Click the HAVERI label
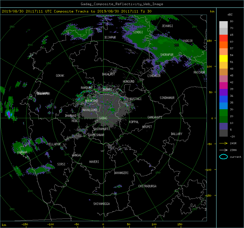The height and width of the screenshot is (228, 244). coord(94,162)
